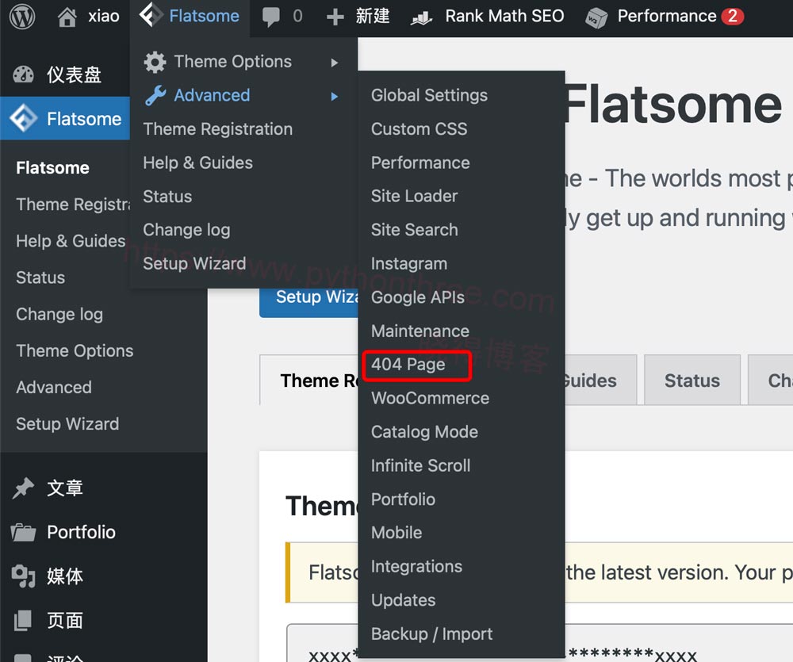Open Site Search submenu item

pos(414,230)
